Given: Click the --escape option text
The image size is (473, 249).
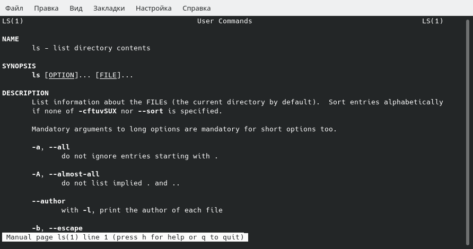Looking at the screenshot, I should [x=66, y=228].
